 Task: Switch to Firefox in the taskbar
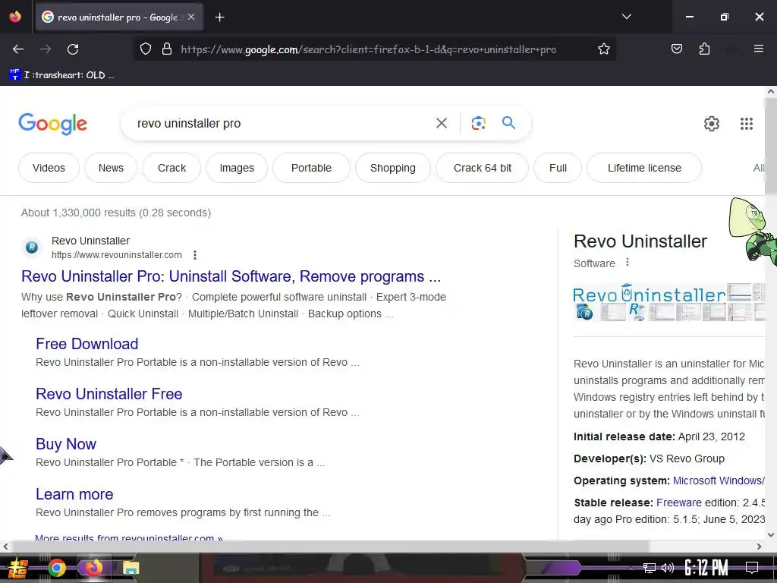(93, 568)
